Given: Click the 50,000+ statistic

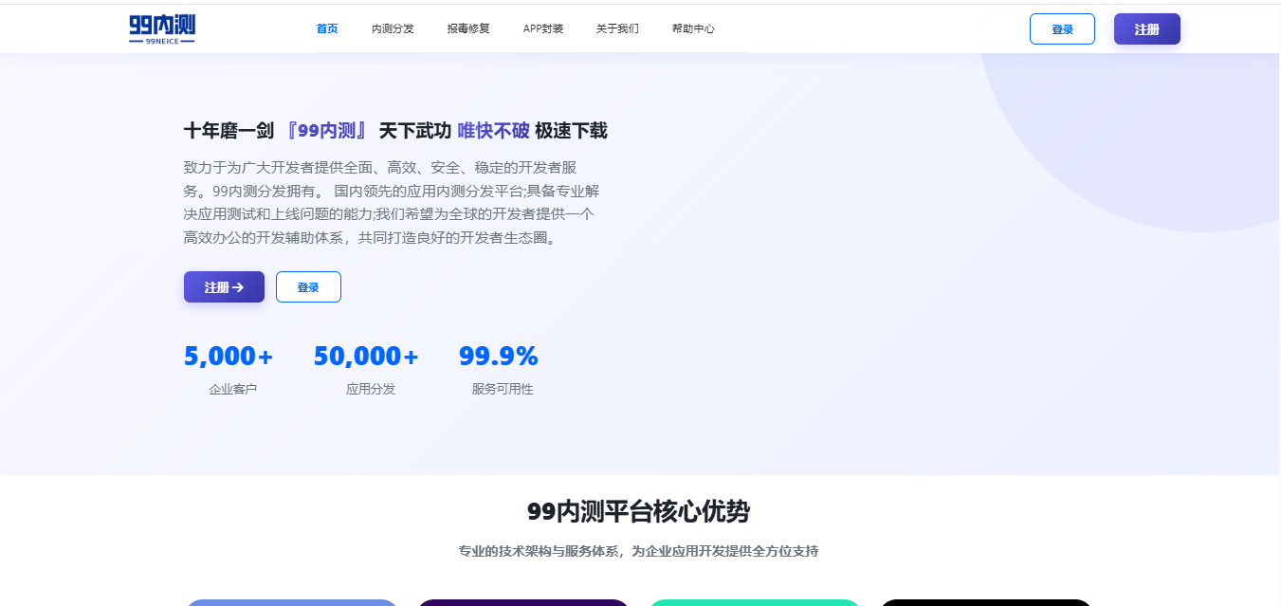Looking at the screenshot, I should 366,357.
